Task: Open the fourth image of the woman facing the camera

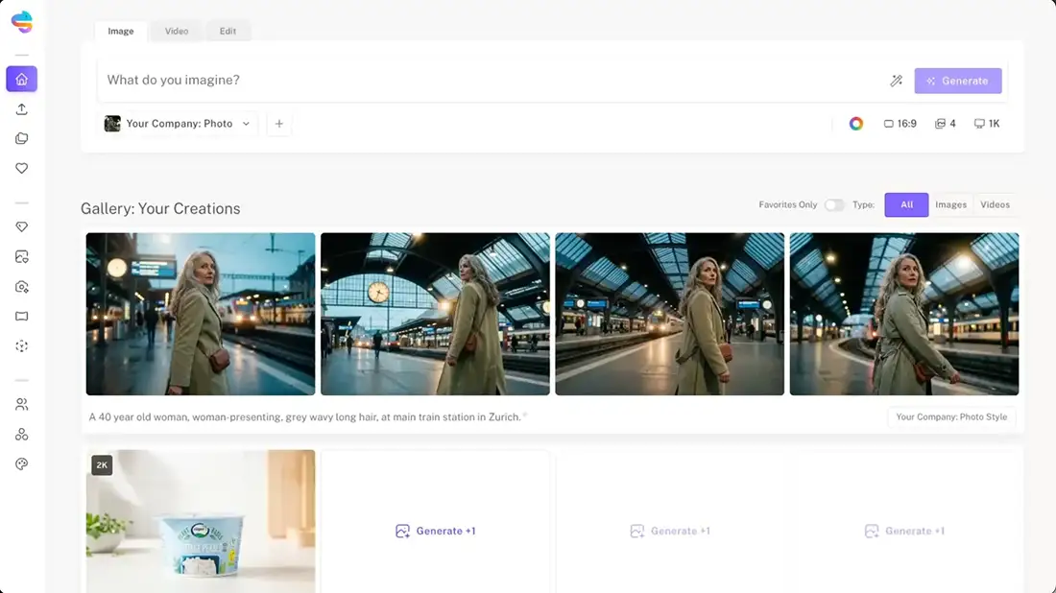Action: point(903,314)
